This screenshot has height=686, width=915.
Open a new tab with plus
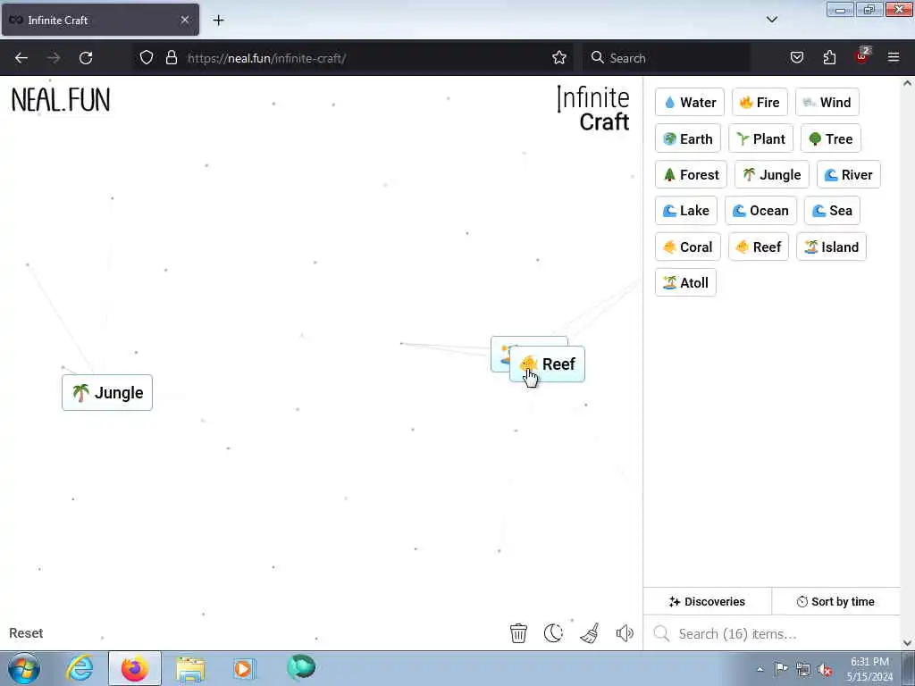click(218, 21)
